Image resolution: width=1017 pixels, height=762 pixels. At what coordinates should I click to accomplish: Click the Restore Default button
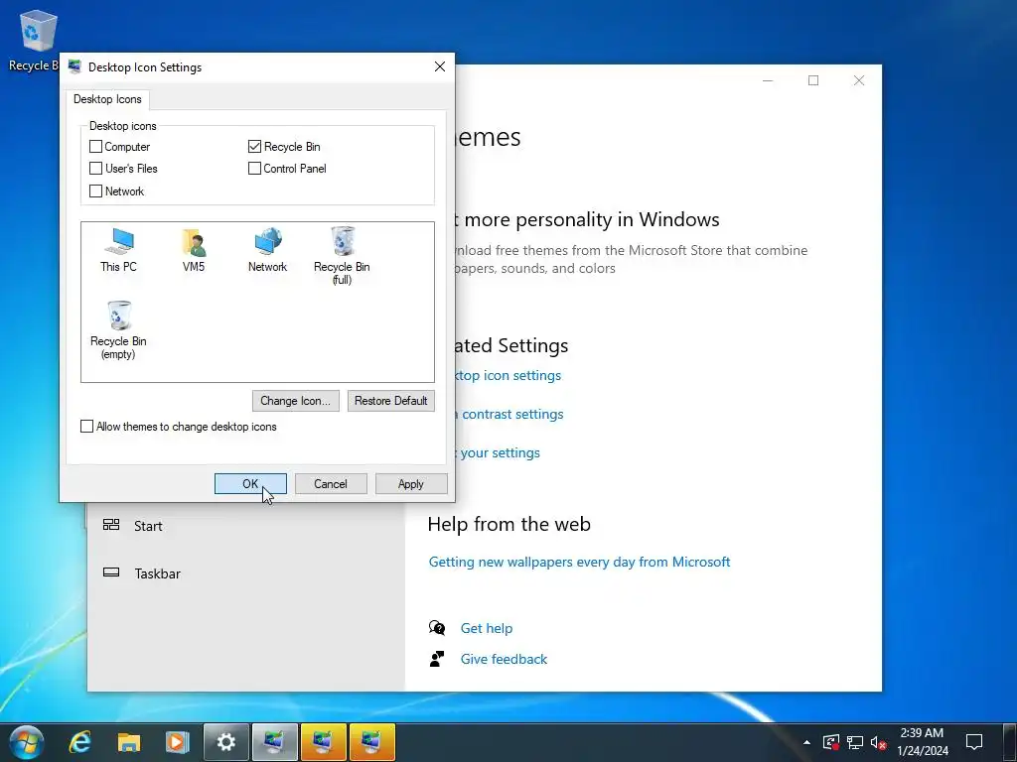coord(391,401)
